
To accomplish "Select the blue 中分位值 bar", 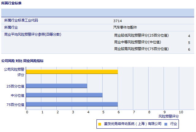I will (x=64, y=95).
